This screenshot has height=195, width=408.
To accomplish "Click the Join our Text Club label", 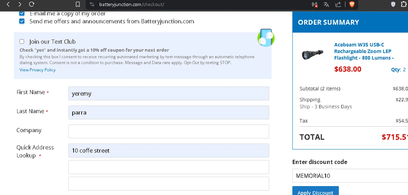I will (52, 41).
